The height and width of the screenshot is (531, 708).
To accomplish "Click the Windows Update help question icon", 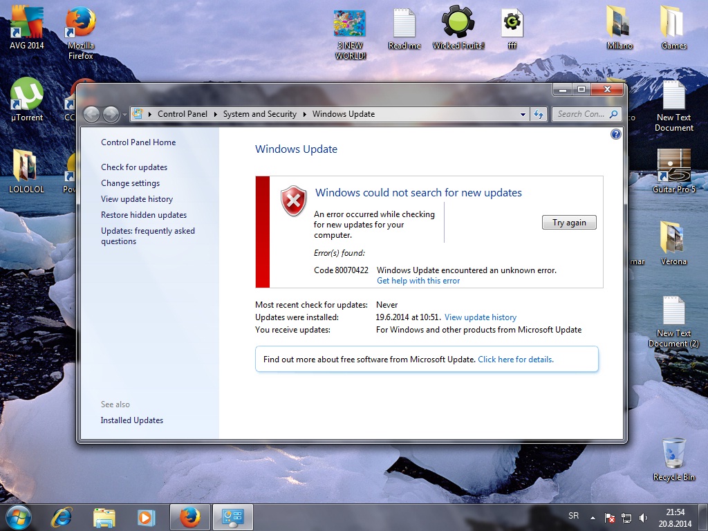I will point(615,134).
